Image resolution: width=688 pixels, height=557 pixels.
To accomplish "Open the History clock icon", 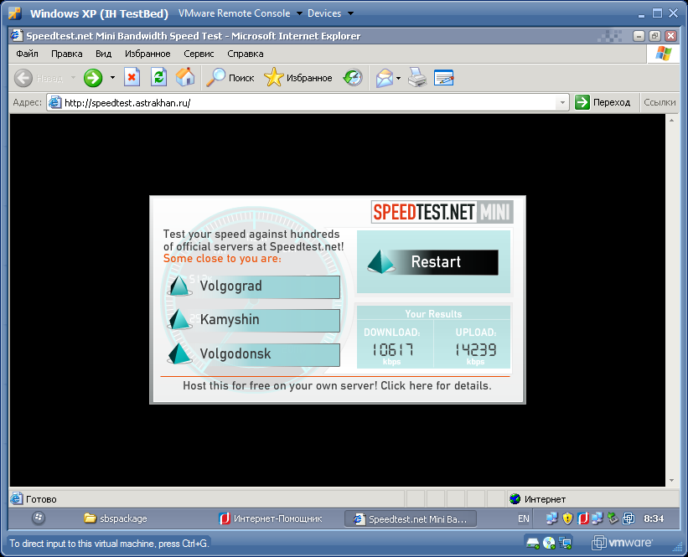I will [x=353, y=78].
